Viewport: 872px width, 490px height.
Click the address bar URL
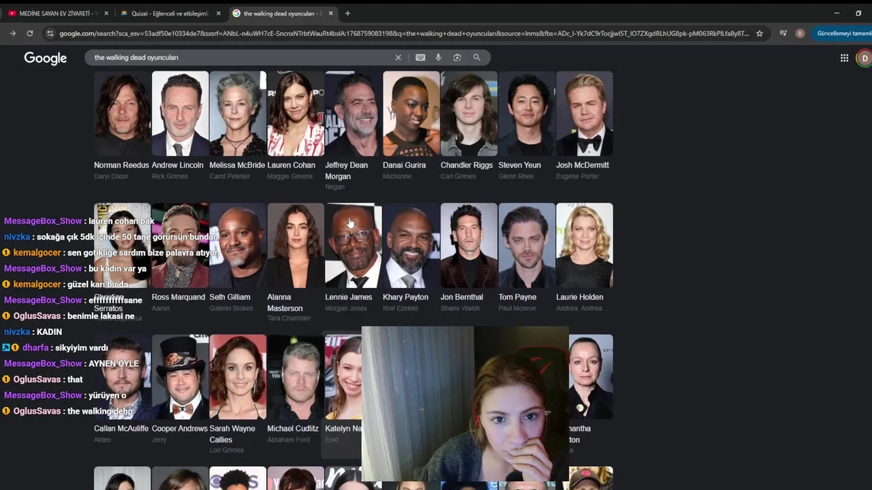coord(404,33)
